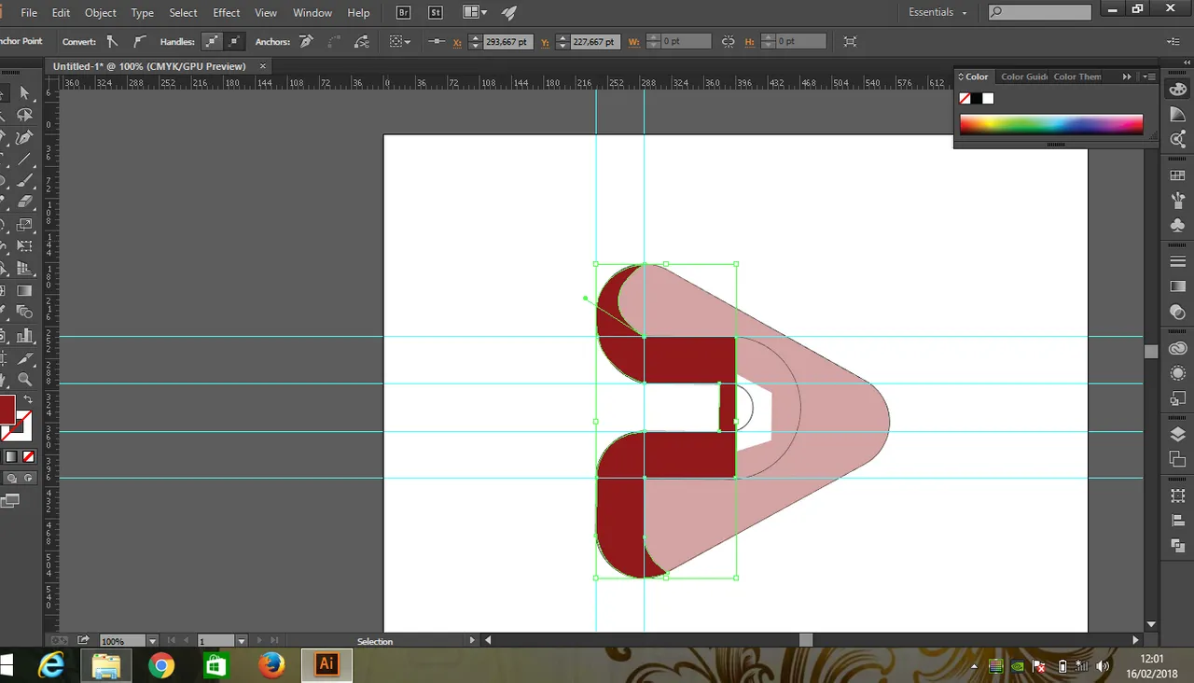Image resolution: width=1194 pixels, height=683 pixels.
Task: Open the Arrange Documents dropdown
Action: pos(475,12)
